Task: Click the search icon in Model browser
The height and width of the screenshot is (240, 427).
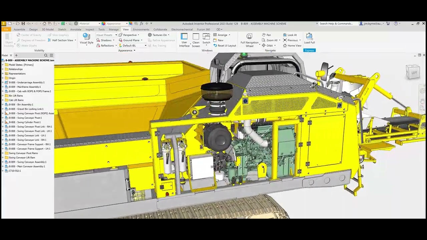Action: (46, 55)
